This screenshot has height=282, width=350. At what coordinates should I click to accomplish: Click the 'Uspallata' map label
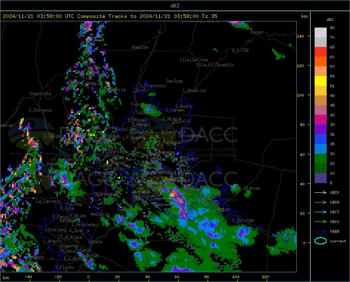coord(40,93)
